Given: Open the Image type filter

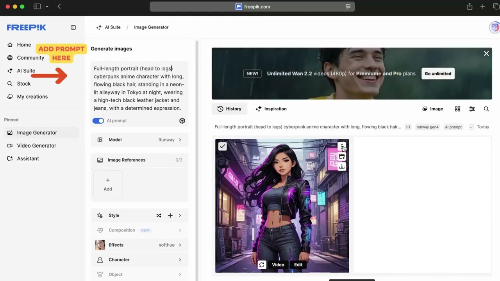Looking at the screenshot, I should click(x=433, y=109).
